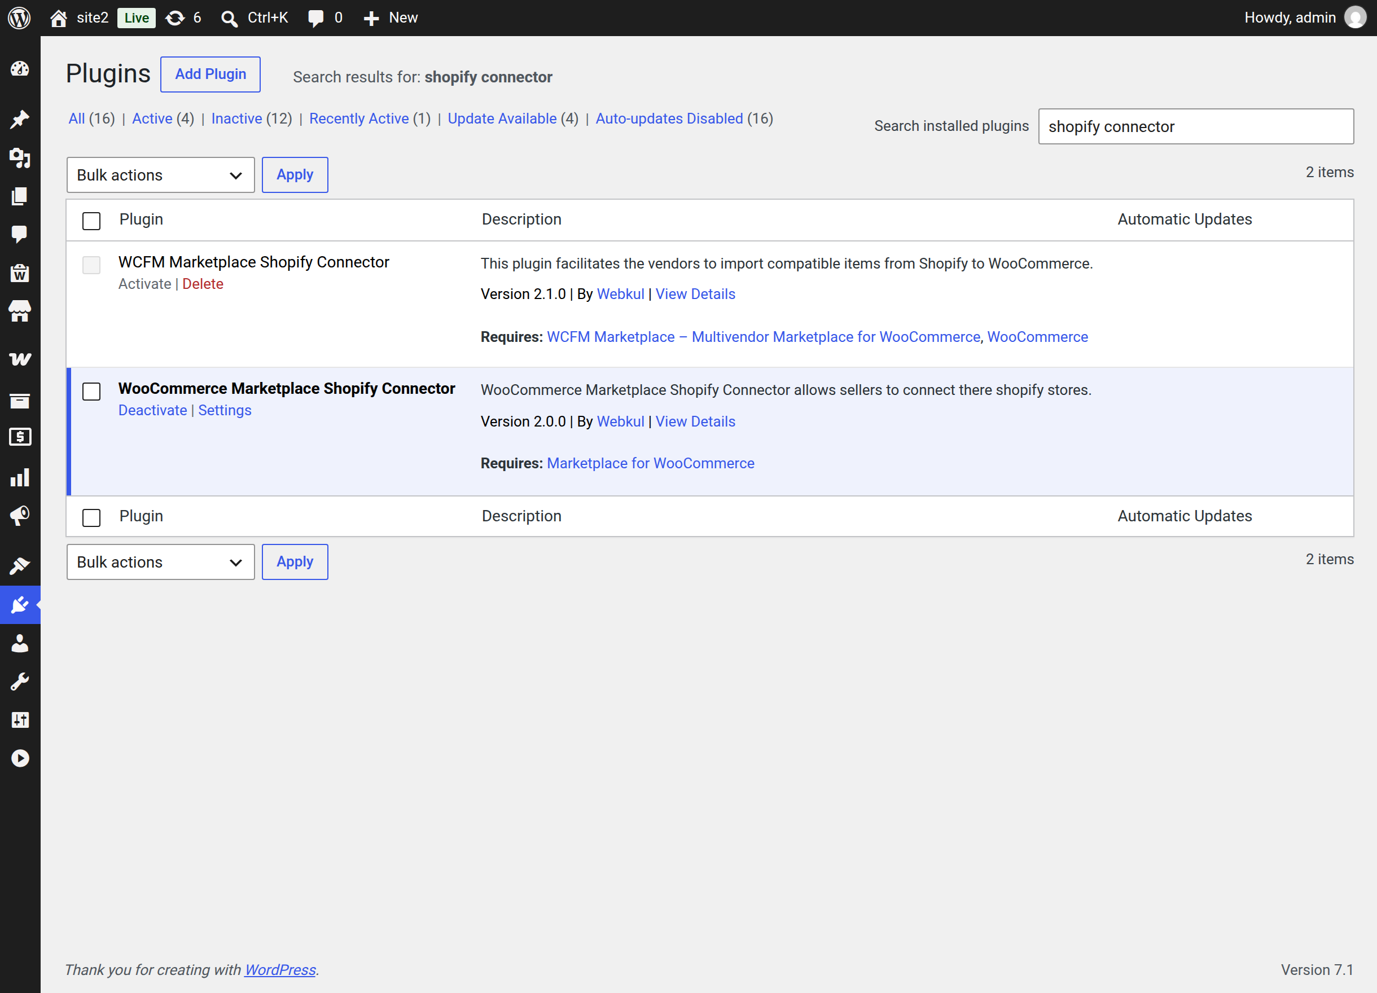The width and height of the screenshot is (1377, 993).
Task: Open the Posts pushpin icon in sidebar
Action: (20, 120)
